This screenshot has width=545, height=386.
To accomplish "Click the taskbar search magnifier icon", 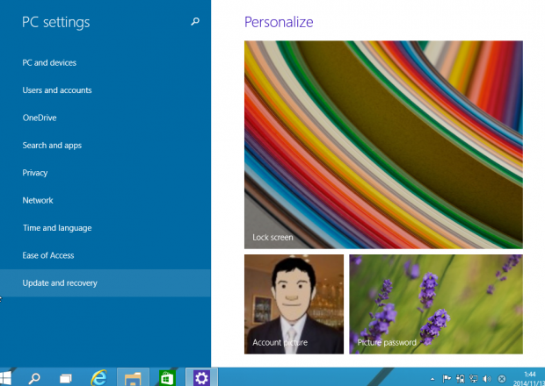I will click(35, 378).
